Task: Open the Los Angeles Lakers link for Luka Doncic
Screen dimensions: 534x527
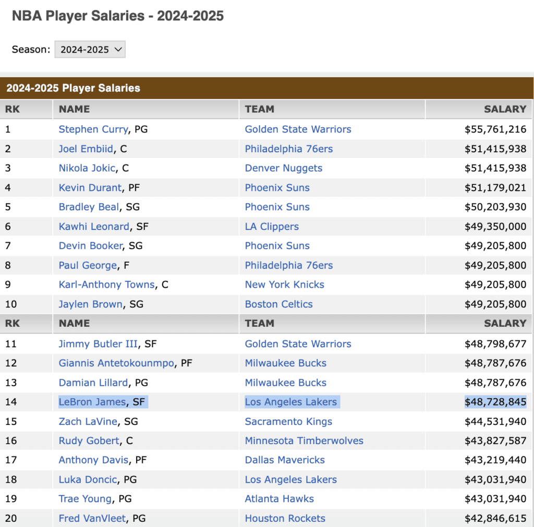Action: pyautogui.click(x=290, y=479)
